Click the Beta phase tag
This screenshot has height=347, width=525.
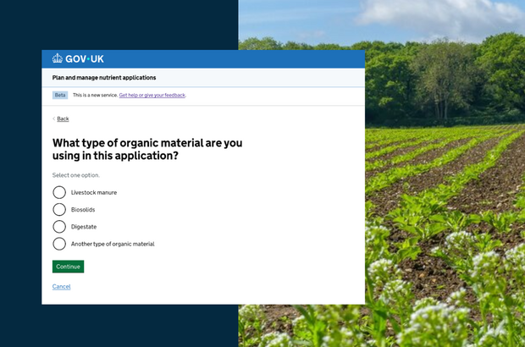[60, 95]
